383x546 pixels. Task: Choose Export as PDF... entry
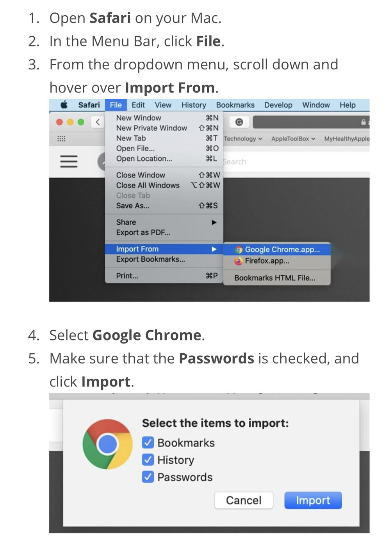[x=164, y=232]
